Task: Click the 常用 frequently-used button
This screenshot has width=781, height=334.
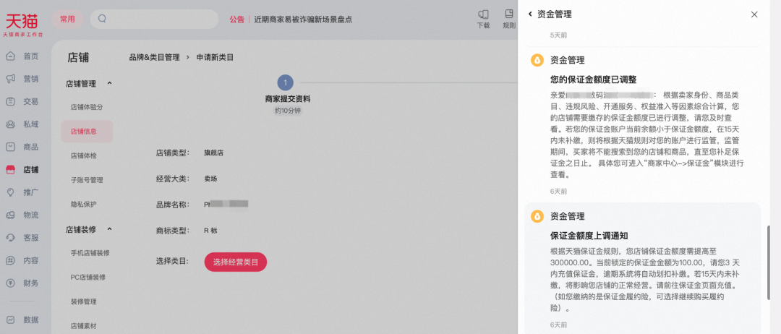Action: [67, 20]
